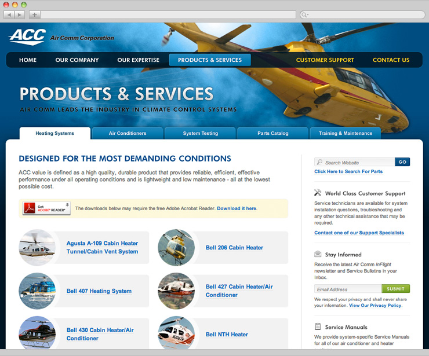Open the CUSTOMER SUPPORT menu item
The height and width of the screenshot is (356, 429).
[x=325, y=60]
